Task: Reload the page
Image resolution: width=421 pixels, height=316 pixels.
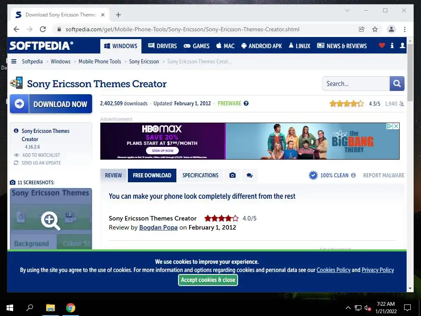Action: (x=43, y=29)
